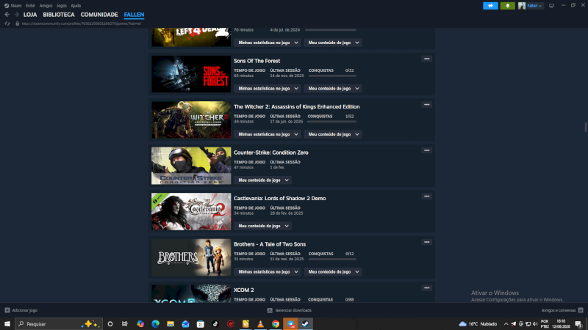This screenshot has height=330, width=588.
Task: Open the Fallen account dropdown
Action: tap(535, 6)
